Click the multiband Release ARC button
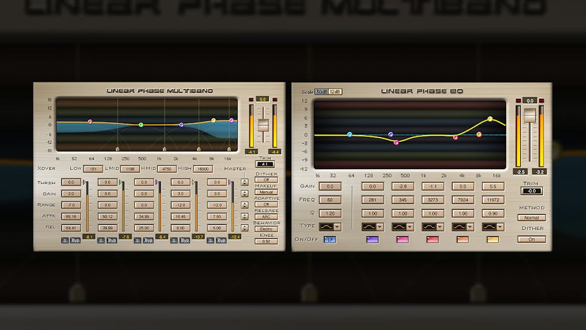The height and width of the screenshot is (330, 586). click(266, 216)
